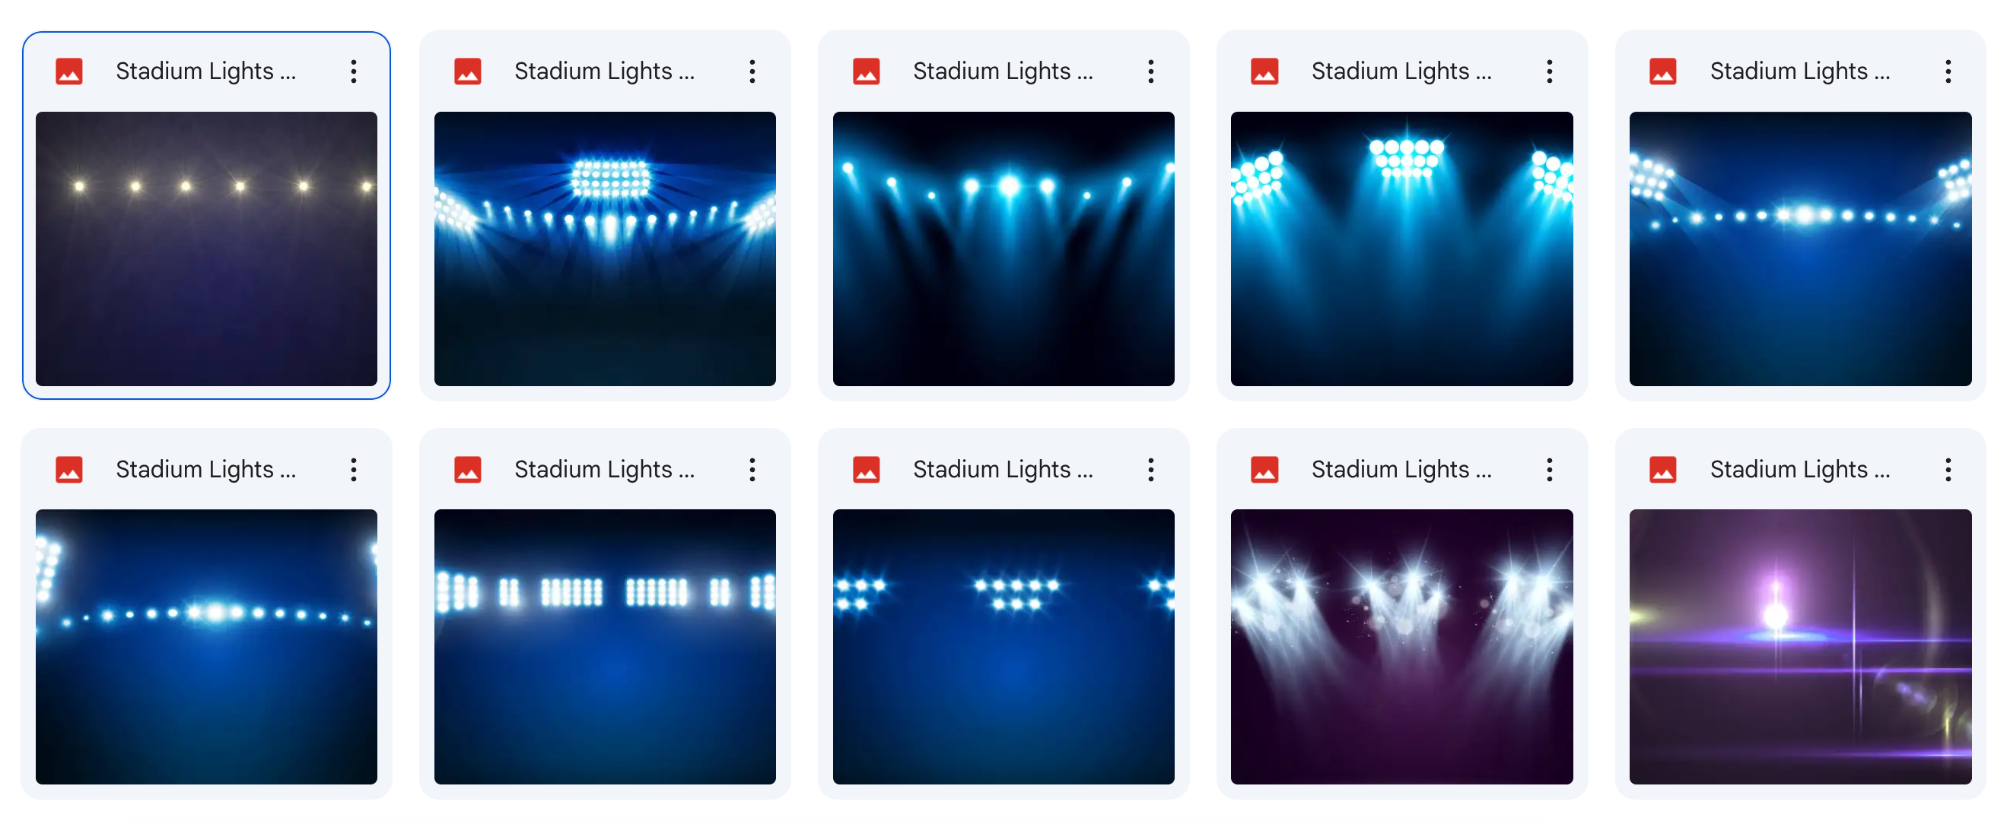Select the purple lens flare thumbnail
The image size is (2007, 824).
(x=1800, y=647)
